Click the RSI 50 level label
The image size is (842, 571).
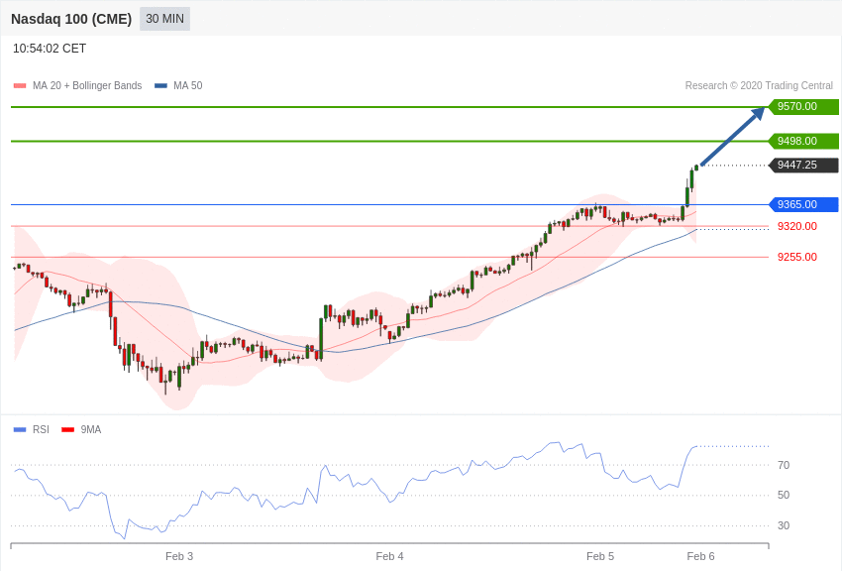tap(784, 496)
